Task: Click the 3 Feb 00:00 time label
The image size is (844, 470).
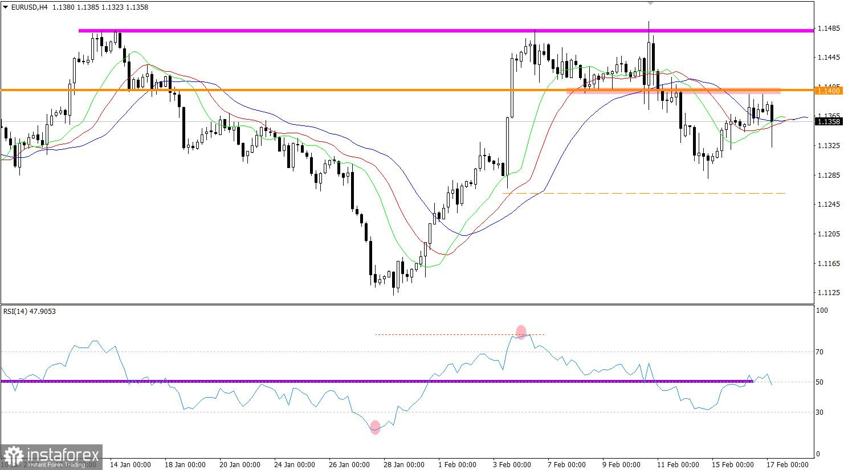Action: coord(512,464)
